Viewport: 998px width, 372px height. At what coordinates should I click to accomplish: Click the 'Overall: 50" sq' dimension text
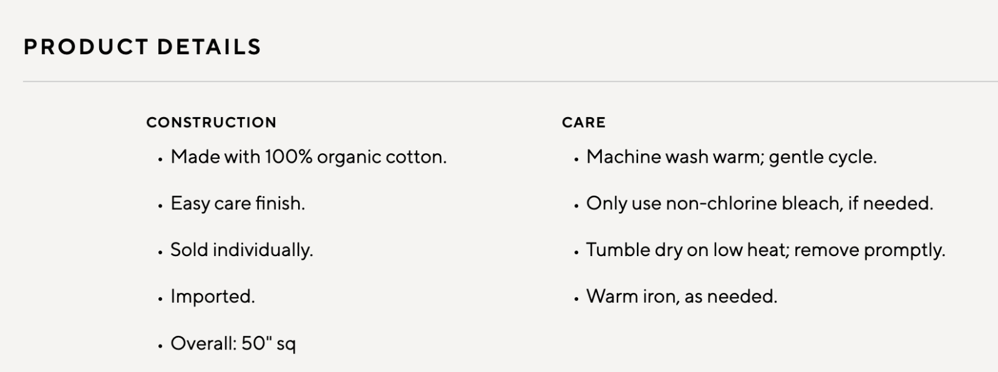click(x=233, y=343)
